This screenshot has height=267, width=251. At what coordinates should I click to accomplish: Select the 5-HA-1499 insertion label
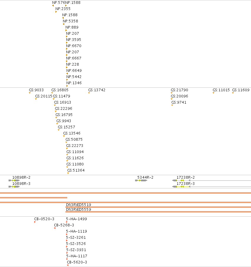pos(76,219)
